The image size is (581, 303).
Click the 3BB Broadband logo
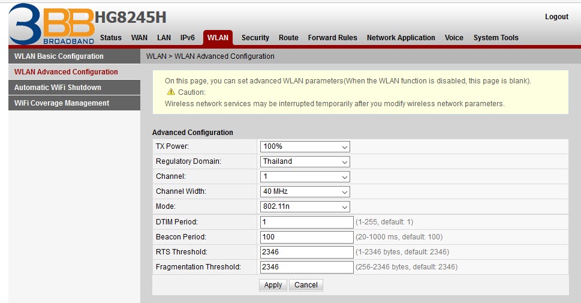(x=51, y=24)
